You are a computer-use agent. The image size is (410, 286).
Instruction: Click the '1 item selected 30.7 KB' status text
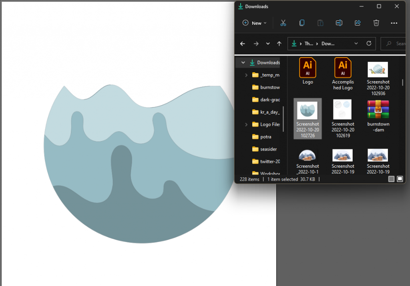(x=291, y=179)
